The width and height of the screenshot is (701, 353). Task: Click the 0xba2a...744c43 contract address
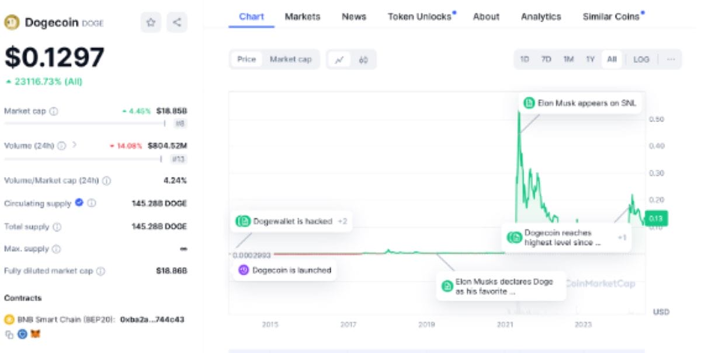(x=152, y=320)
